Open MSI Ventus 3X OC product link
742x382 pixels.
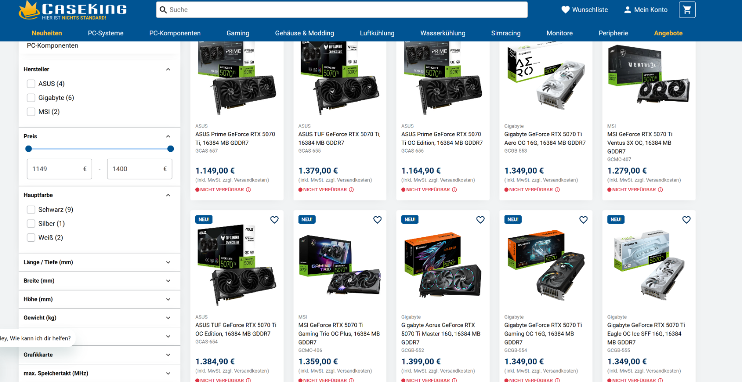click(640, 142)
